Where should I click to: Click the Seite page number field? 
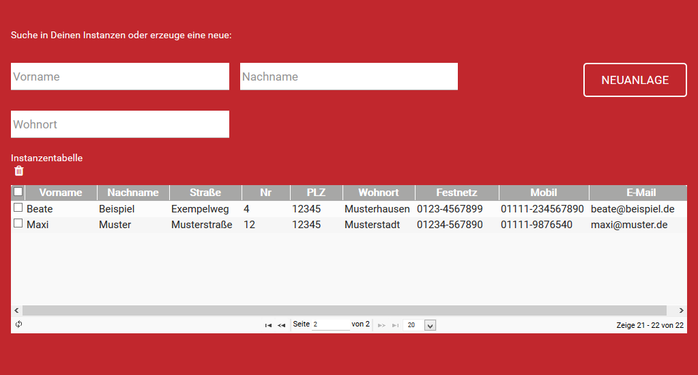pyautogui.click(x=330, y=324)
